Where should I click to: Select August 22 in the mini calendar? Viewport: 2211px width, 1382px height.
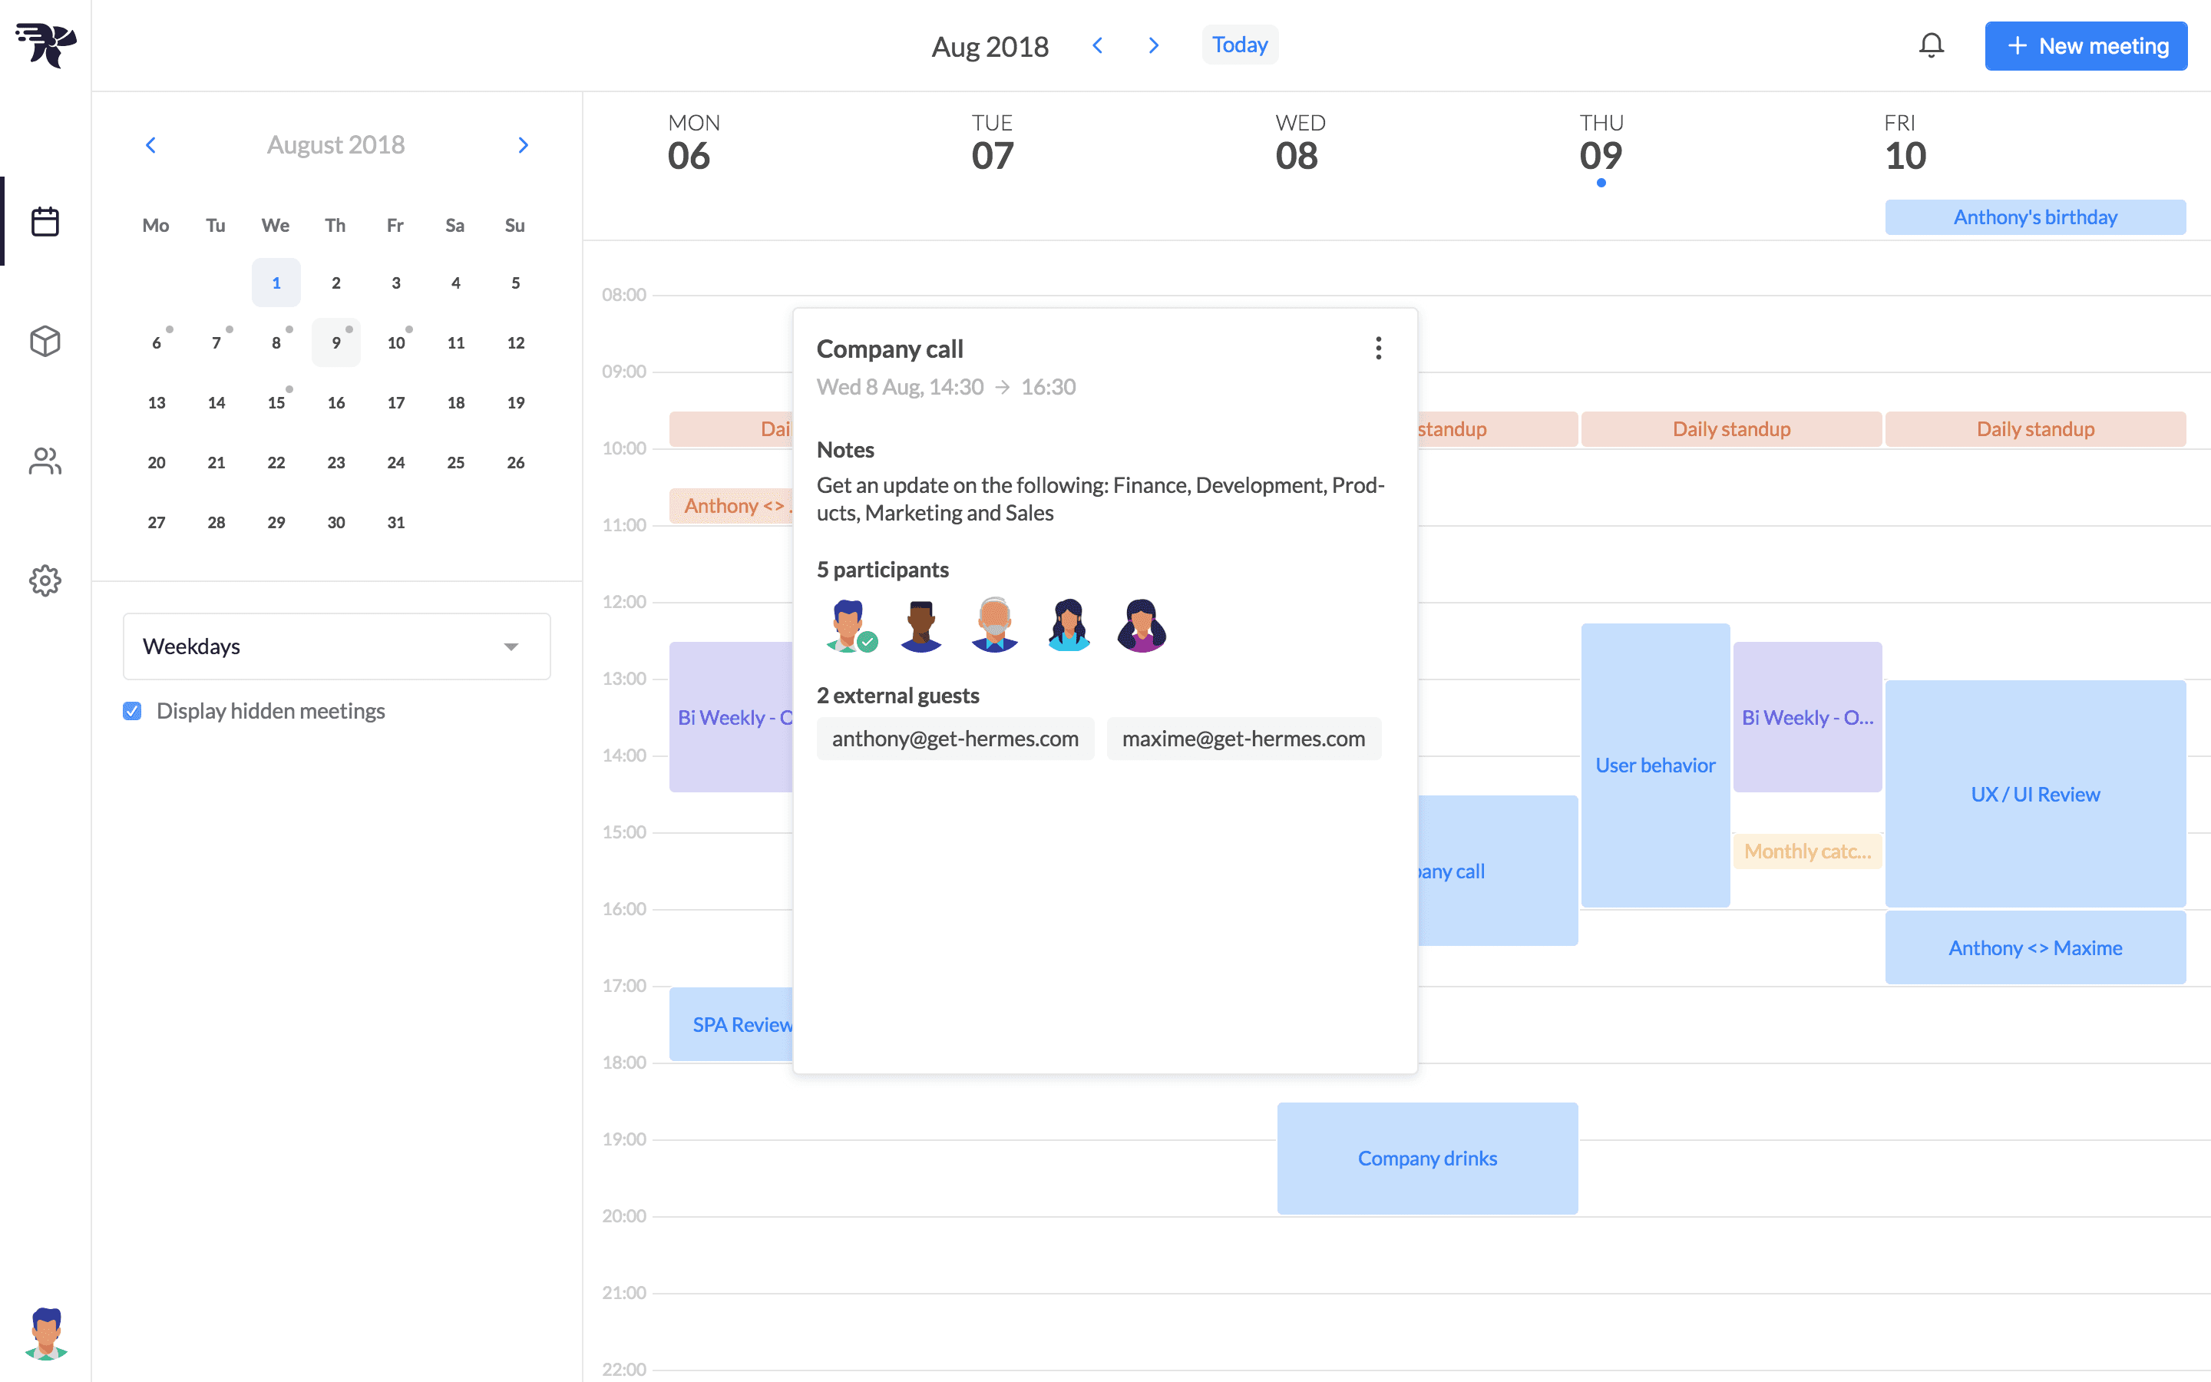pos(276,462)
